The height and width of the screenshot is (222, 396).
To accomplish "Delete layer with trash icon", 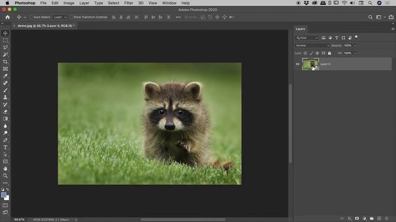I will (x=387, y=218).
